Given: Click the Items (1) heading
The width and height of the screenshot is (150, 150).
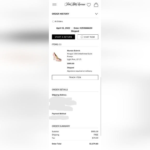Looking at the screenshot, I should coord(57,44).
